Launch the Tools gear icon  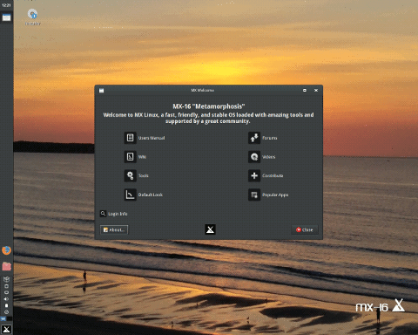(131, 175)
